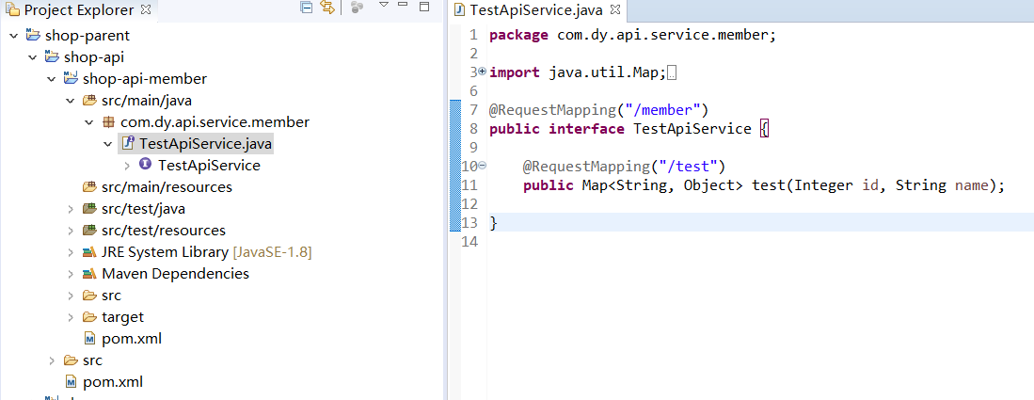The image size is (1034, 400).
Task: Click the "/test" string in the editor
Action: [688, 166]
